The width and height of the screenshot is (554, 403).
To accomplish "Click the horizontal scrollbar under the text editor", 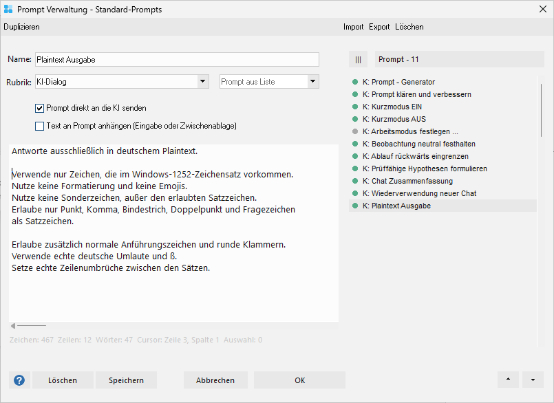I will [31, 325].
